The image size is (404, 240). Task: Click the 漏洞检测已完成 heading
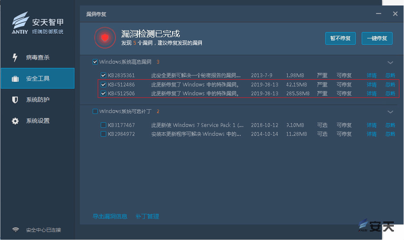point(151,34)
